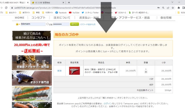This screenshot has height=108, width=185.
Task: Open the 自社サイト bookmark folder
Action: 11,13
